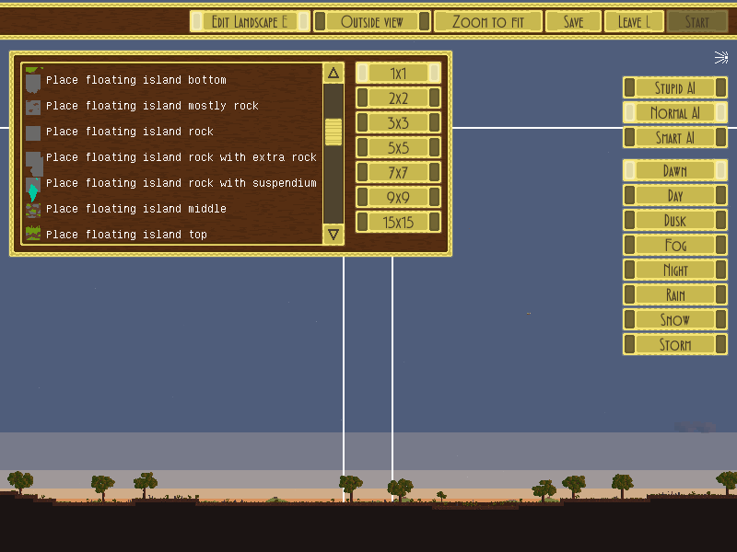The height and width of the screenshot is (552, 737).
Task: Select the 5x5 brush size
Action: point(398,148)
